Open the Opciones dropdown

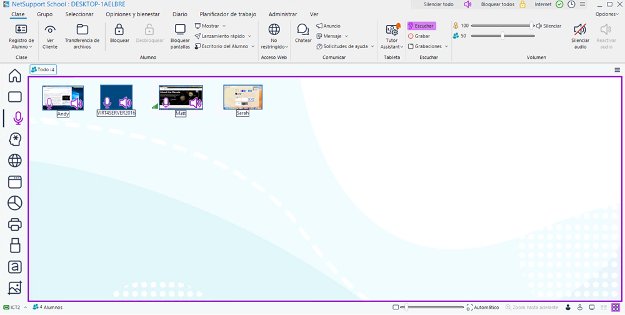[x=607, y=14]
